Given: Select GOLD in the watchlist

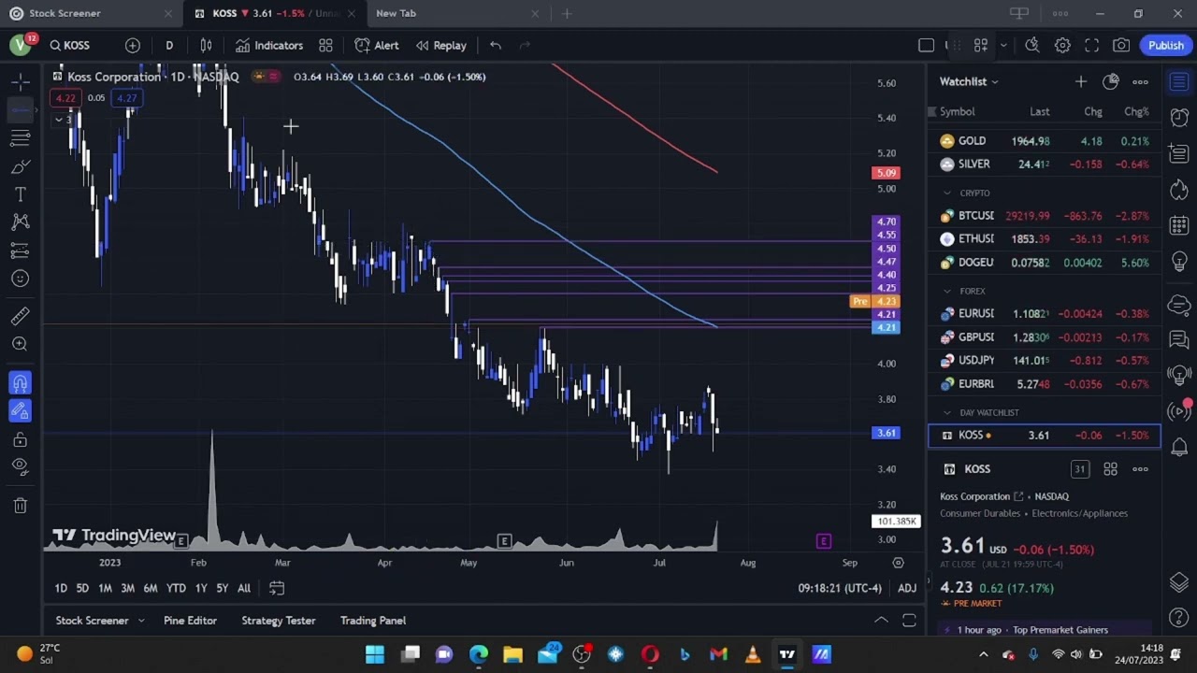Looking at the screenshot, I should coord(1045,141).
